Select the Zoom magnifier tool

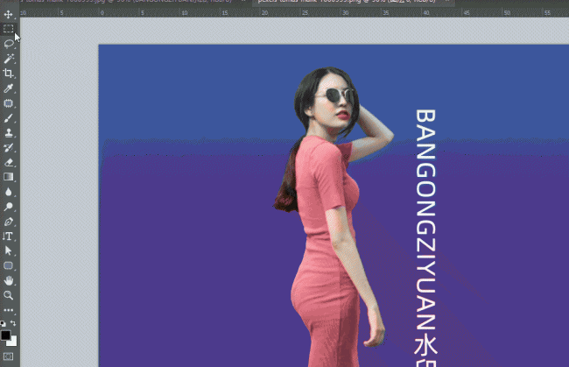point(9,295)
